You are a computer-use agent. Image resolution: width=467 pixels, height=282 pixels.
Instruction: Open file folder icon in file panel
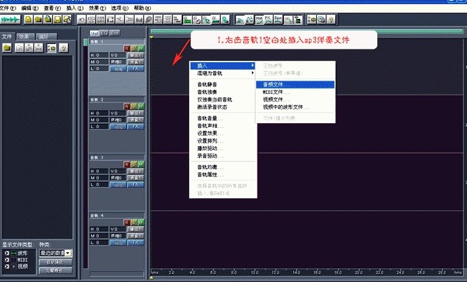(7, 48)
